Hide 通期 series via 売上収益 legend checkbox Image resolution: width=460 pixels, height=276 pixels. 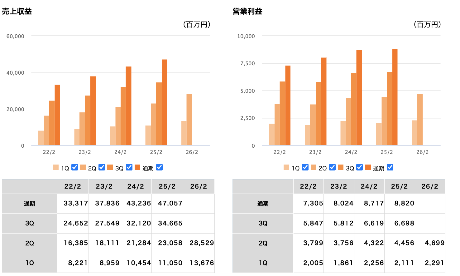pos(159,167)
